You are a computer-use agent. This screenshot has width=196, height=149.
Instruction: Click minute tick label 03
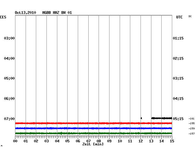(x=47, y=141)
